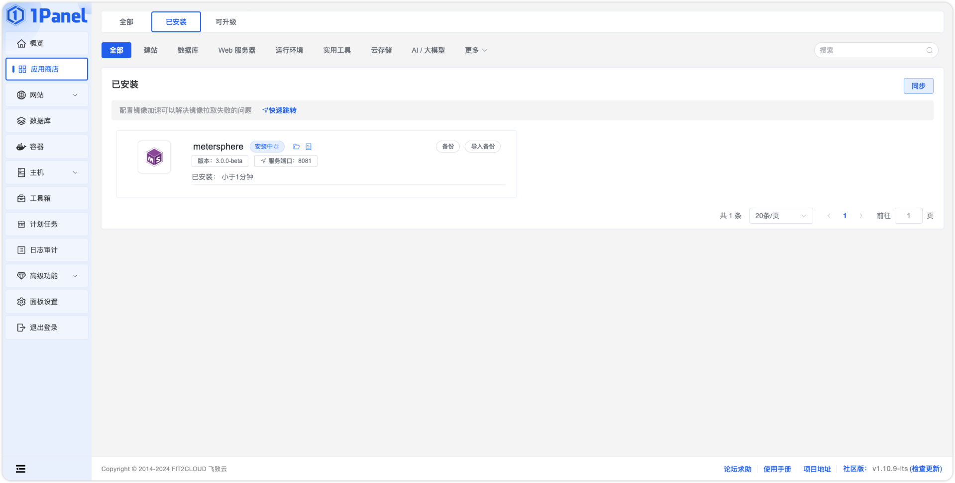Open the 论坛求助 forum link
The image size is (955, 483).
click(738, 469)
